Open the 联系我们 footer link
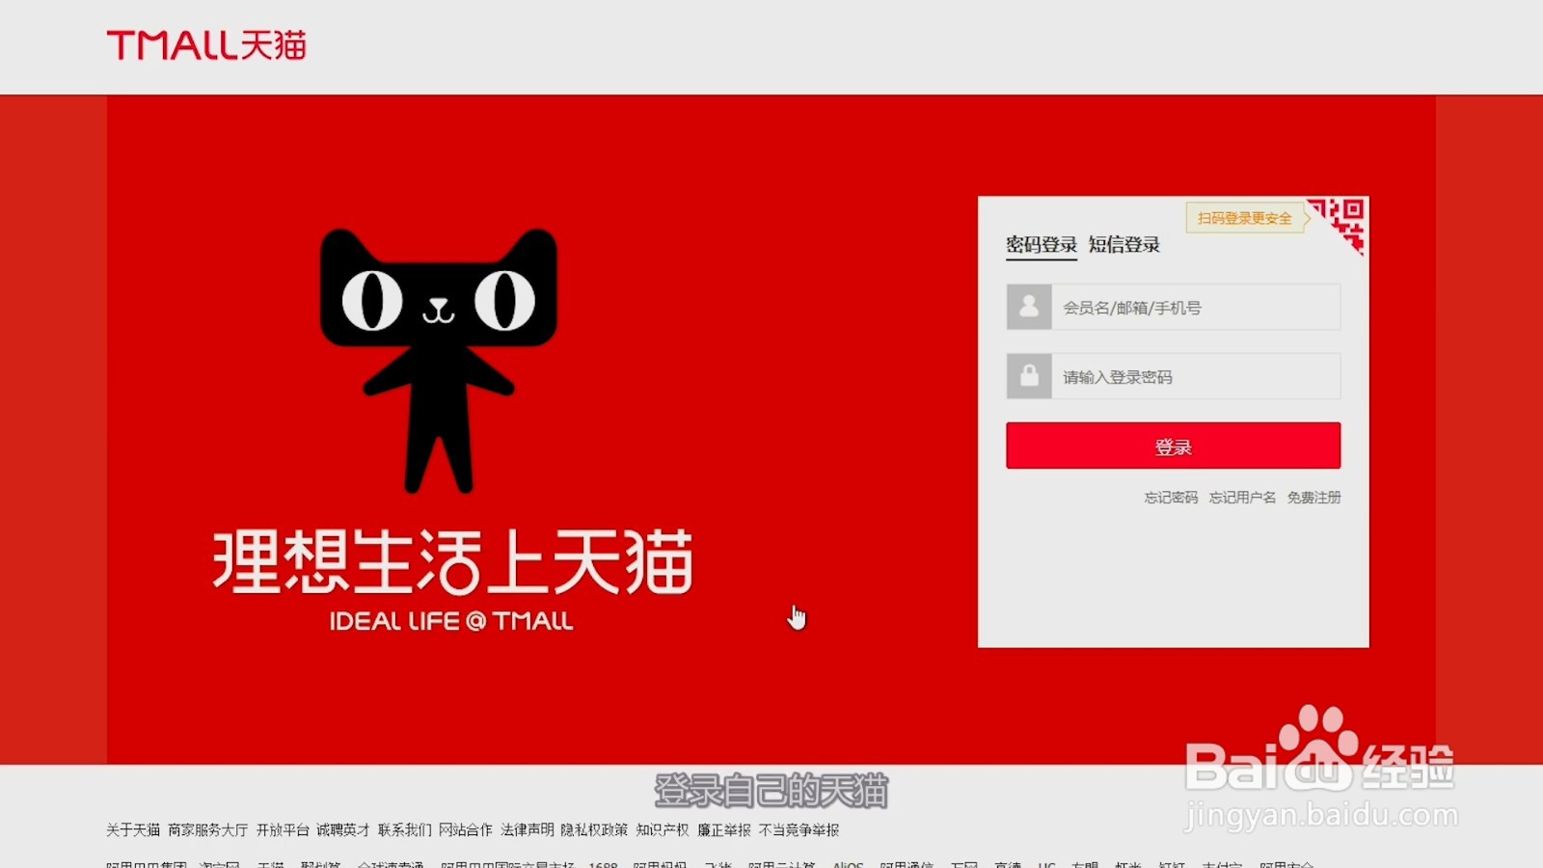 pos(405,830)
